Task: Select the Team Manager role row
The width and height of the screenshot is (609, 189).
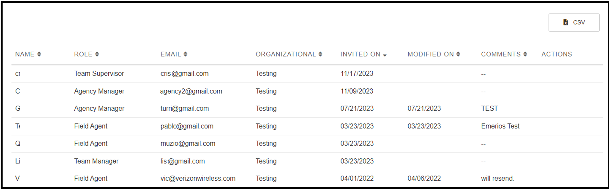Action: tap(307, 161)
